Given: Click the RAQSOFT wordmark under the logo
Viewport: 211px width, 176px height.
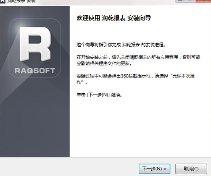Looking at the screenshot, I should tap(35, 70).
